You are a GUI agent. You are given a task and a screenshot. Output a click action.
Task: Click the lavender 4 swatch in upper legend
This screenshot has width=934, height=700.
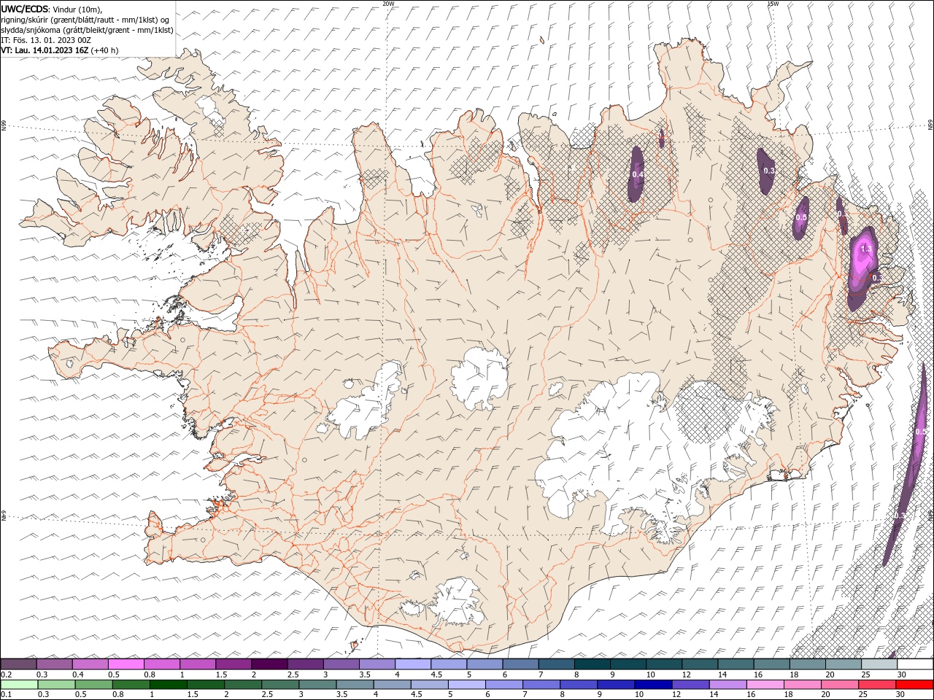[412, 664]
